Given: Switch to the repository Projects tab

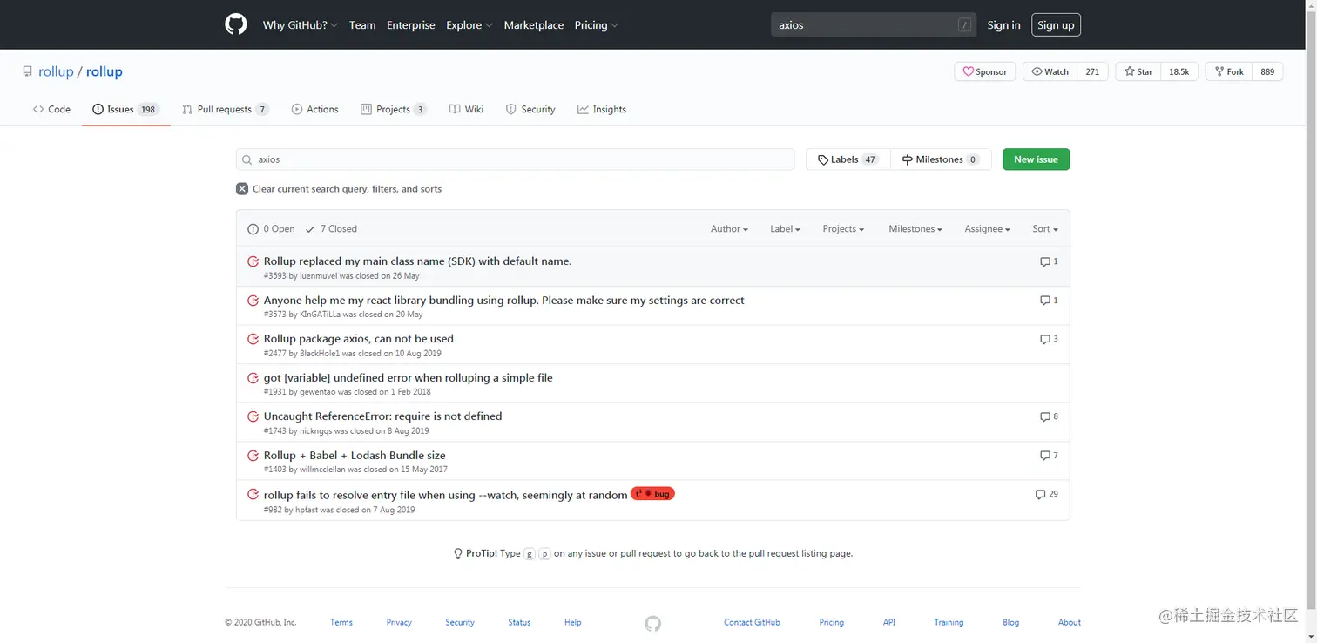Looking at the screenshot, I should [x=394, y=109].
